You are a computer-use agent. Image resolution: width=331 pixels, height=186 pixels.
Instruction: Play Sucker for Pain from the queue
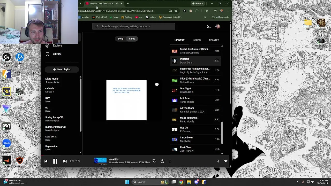pos(196,71)
